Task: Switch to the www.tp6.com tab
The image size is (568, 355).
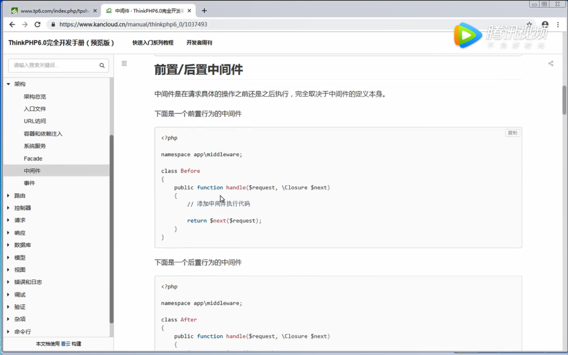Action: click(x=54, y=11)
